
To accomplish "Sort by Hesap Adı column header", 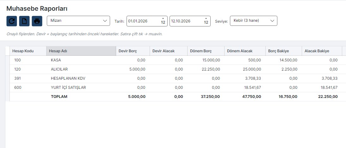I will [x=81, y=51].
